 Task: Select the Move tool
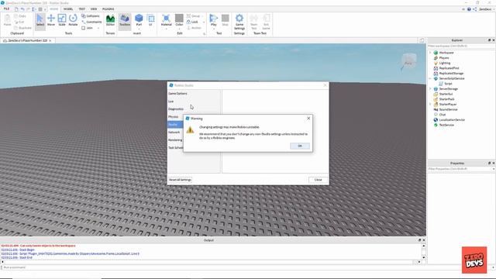(x=51, y=21)
